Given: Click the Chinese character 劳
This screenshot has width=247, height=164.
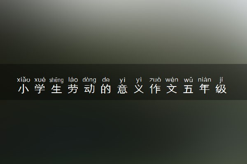Looking at the screenshot, I should (x=73, y=89).
